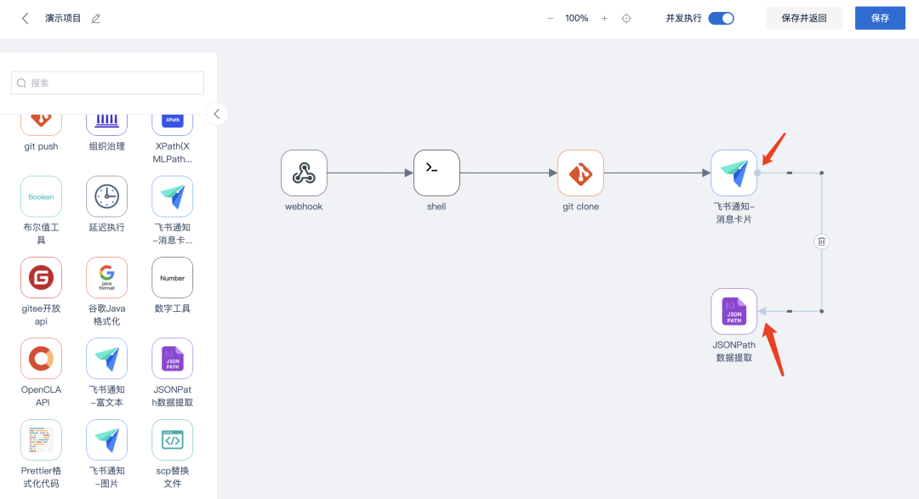Click the blue 保存 button
This screenshot has width=919, height=499.
[x=880, y=18]
